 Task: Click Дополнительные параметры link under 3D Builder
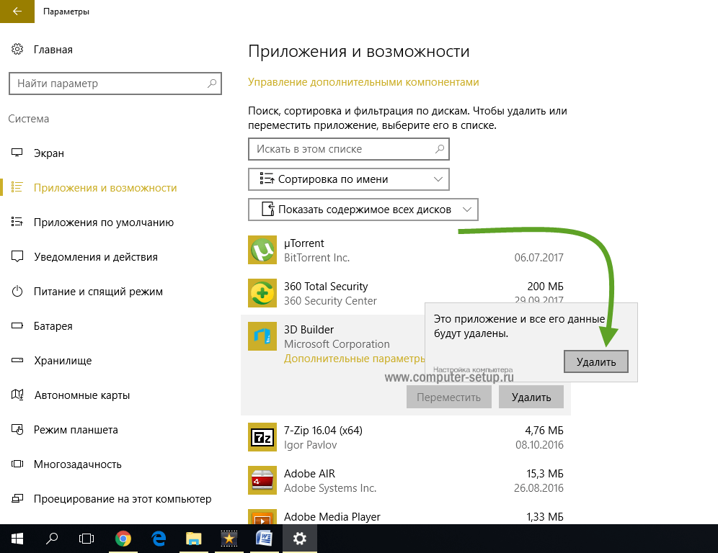(355, 359)
